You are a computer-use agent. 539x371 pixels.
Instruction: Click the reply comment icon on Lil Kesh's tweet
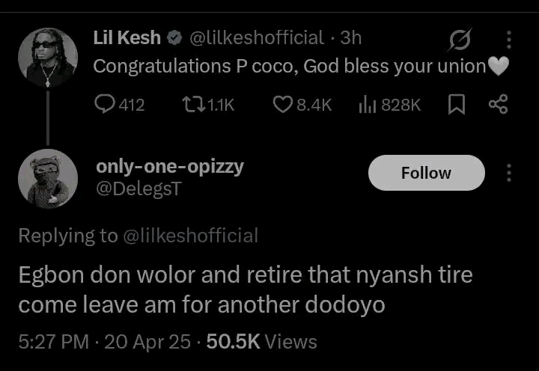[105, 105]
